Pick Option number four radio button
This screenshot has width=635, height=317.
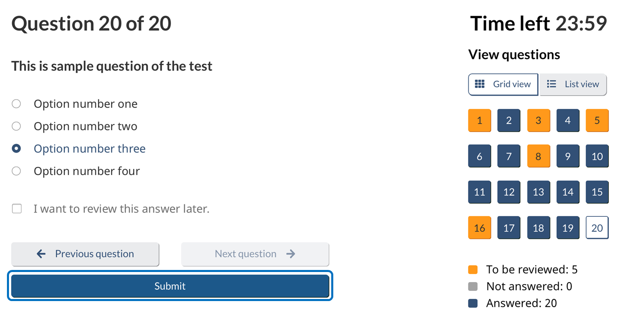coord(16,171)
